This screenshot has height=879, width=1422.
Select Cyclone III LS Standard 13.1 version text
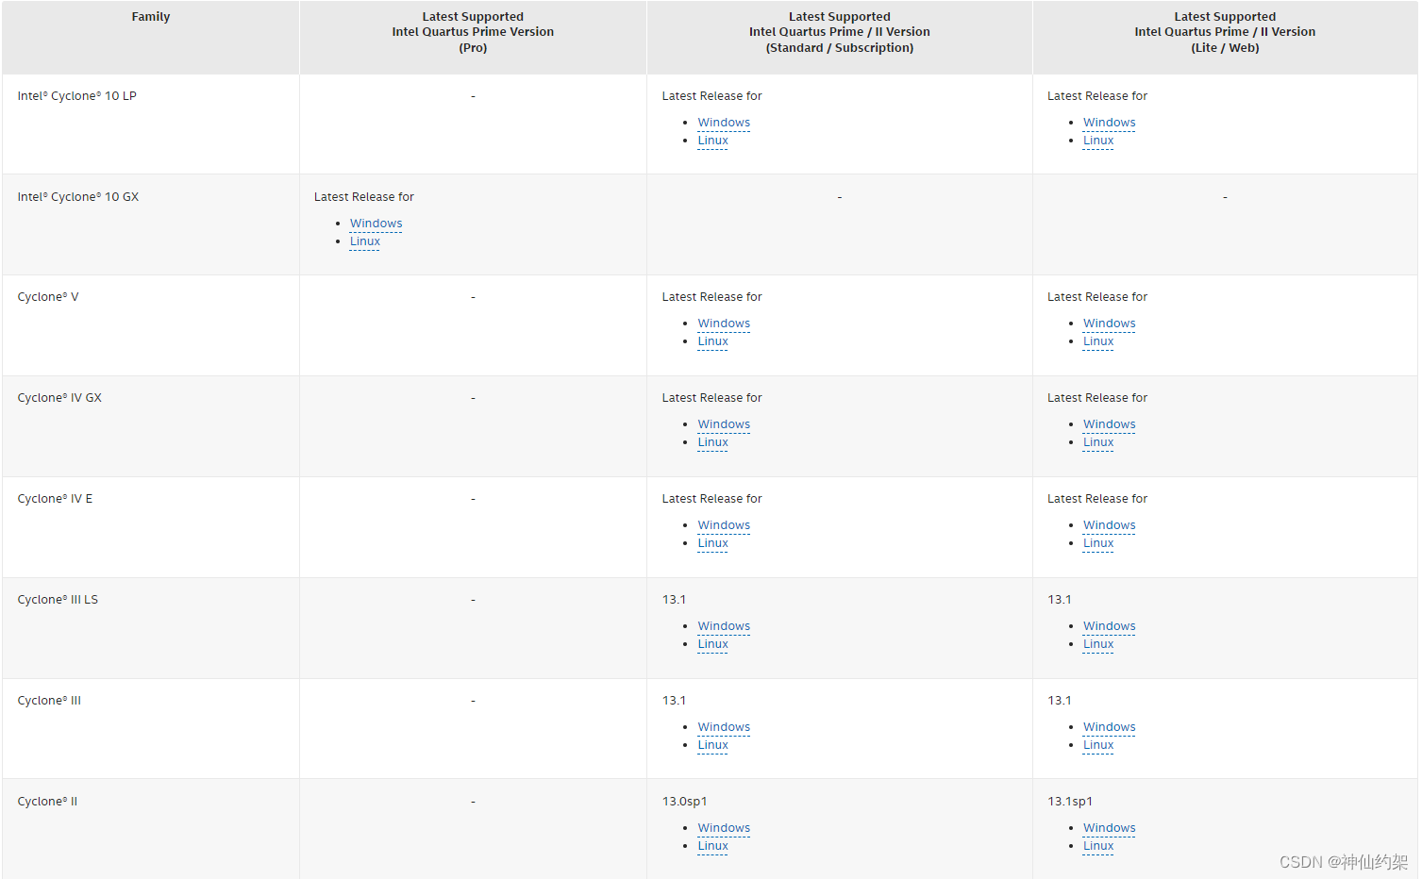click(x=674, y=600)
